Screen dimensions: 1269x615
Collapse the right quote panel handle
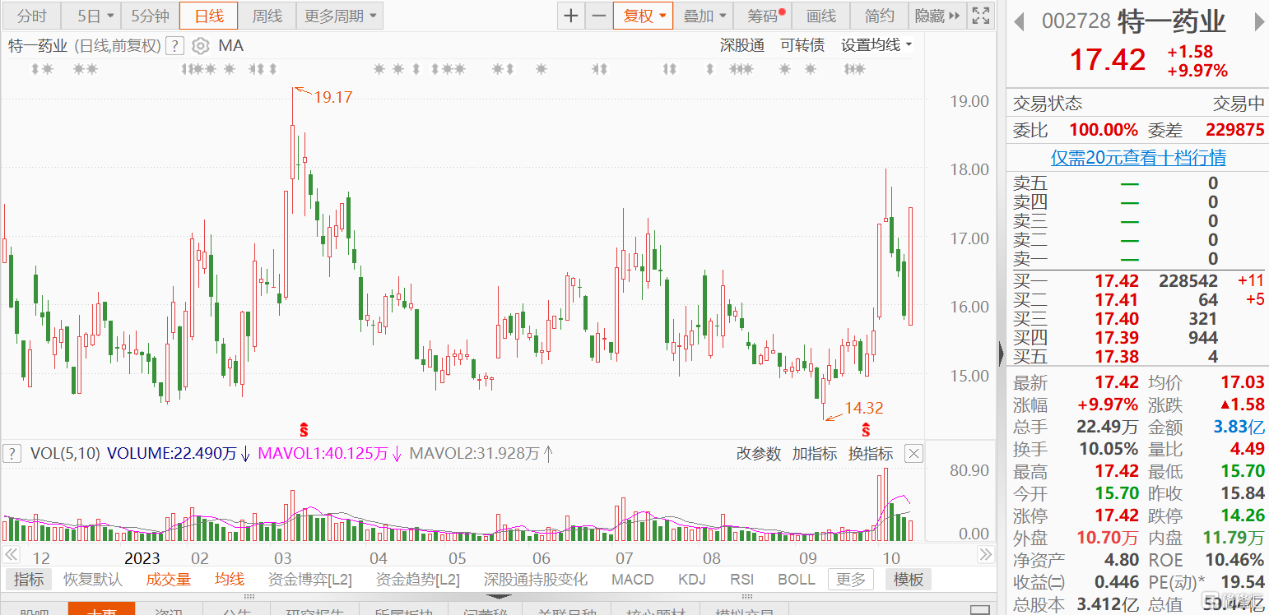point(1001,354)
